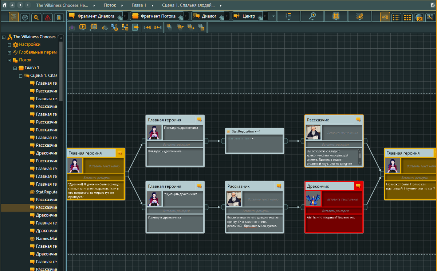Viewport: 437px width, 271px height.
Task: Select the paint bucket color tool
Action: 104,27
